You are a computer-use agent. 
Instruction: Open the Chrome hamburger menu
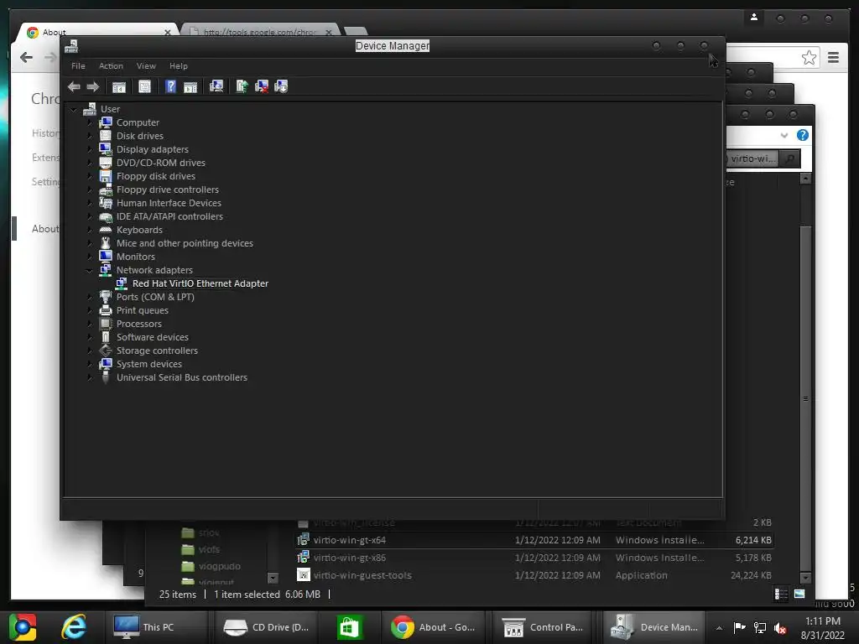tap(833, 57)
